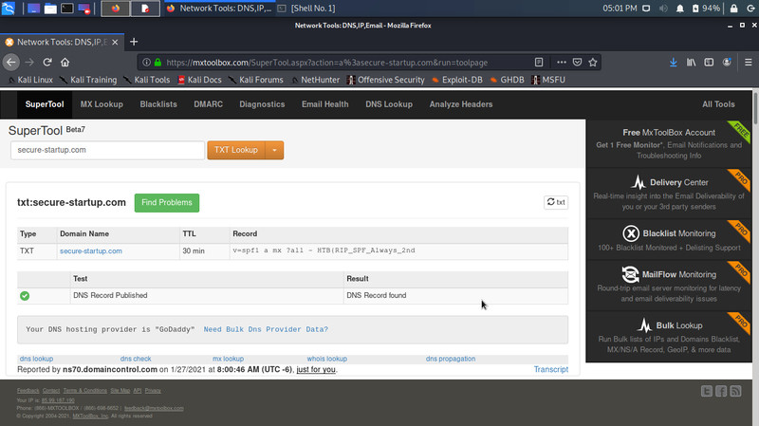
Task: Open the All Tools menu
Action: point(717,104)
